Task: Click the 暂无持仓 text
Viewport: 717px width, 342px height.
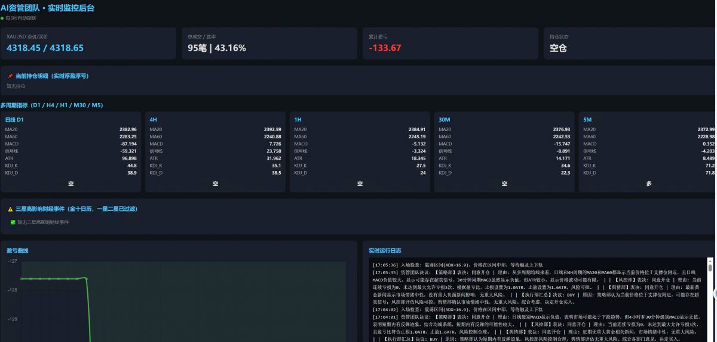Action: (16, 86)
